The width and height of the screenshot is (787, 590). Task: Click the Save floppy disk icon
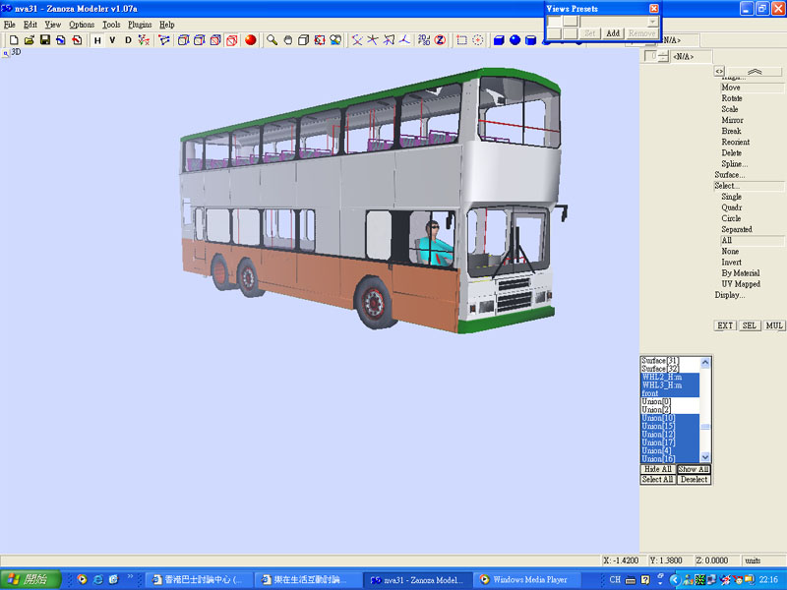coord(45,40)
